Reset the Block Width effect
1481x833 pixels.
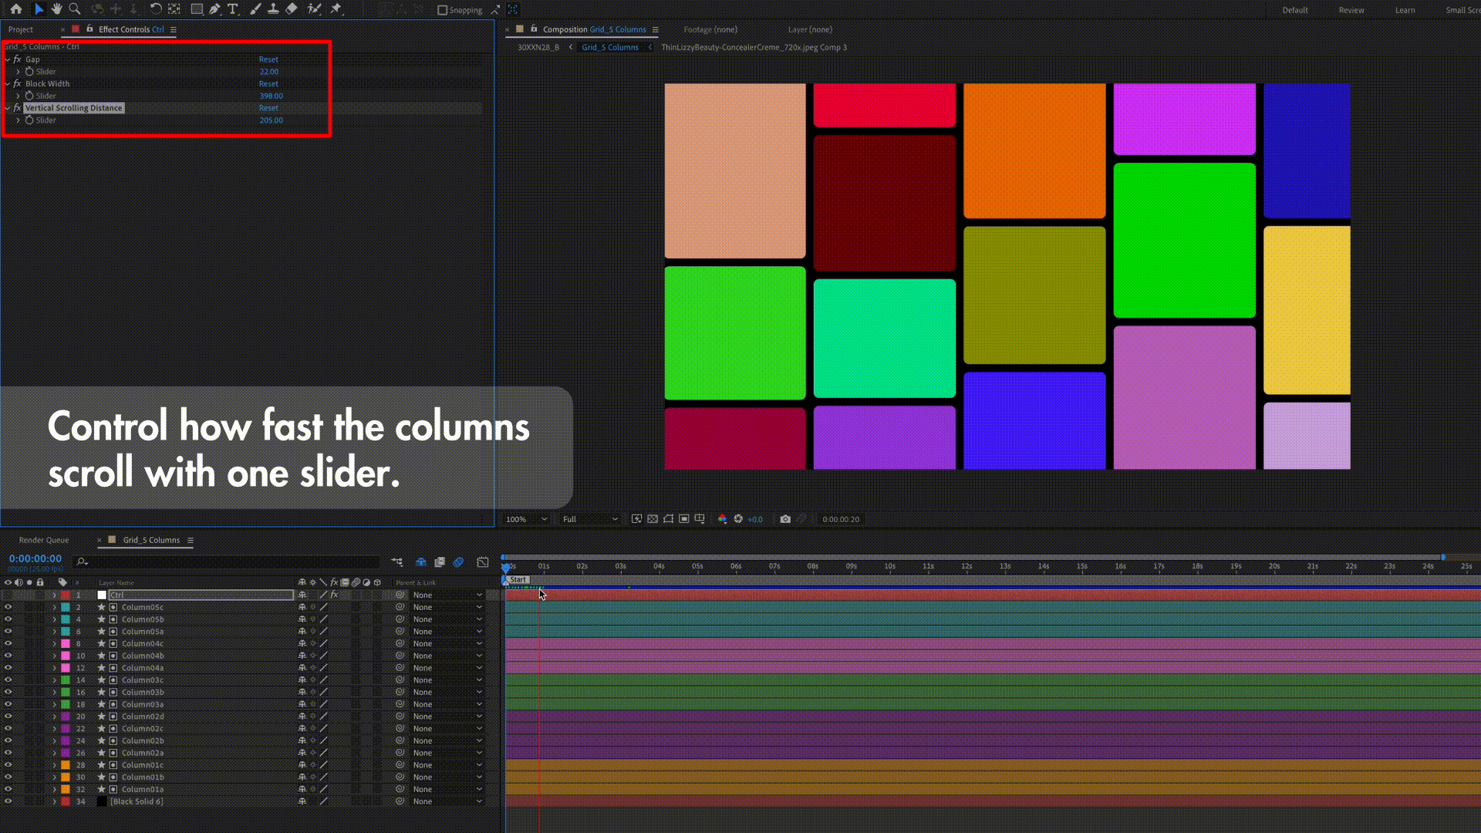click(x=268, y=83)
